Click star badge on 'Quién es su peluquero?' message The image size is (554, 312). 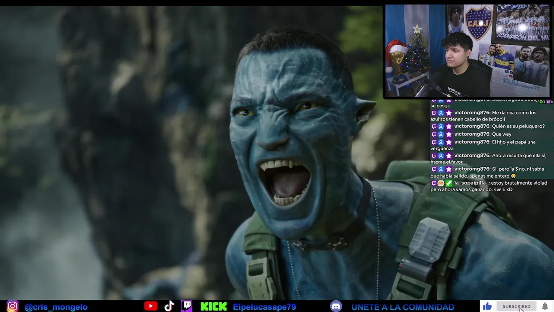pos(449,126)
